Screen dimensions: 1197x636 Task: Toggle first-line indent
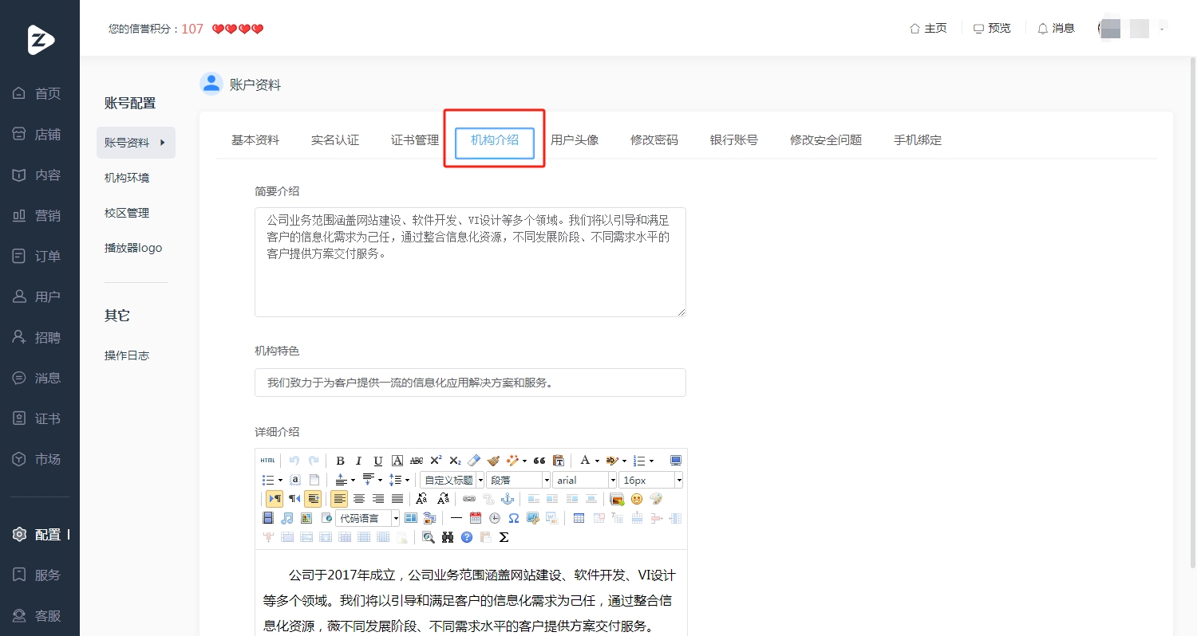(313, 499)
